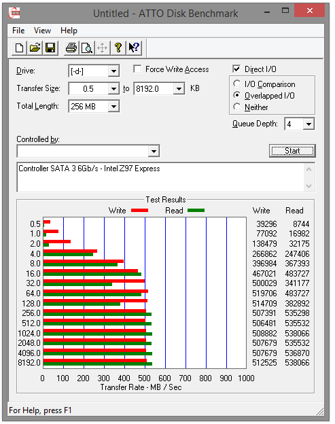
Task: Select the Overlapped I/O radio button
Action: [x=237, y=95]
